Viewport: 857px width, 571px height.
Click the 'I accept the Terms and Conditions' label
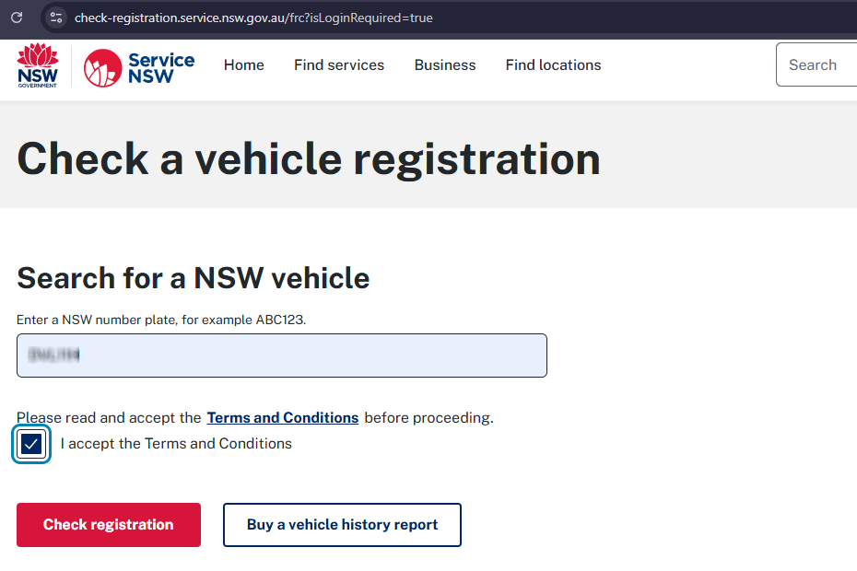click(176, 444)
